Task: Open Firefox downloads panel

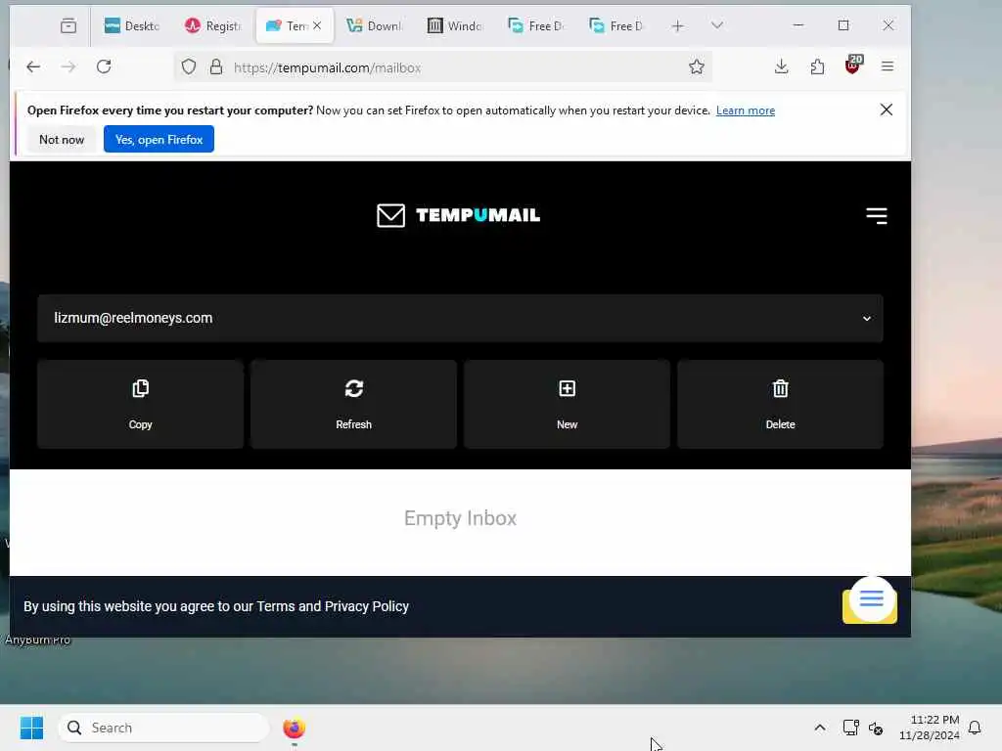Action: click(781, 67)
